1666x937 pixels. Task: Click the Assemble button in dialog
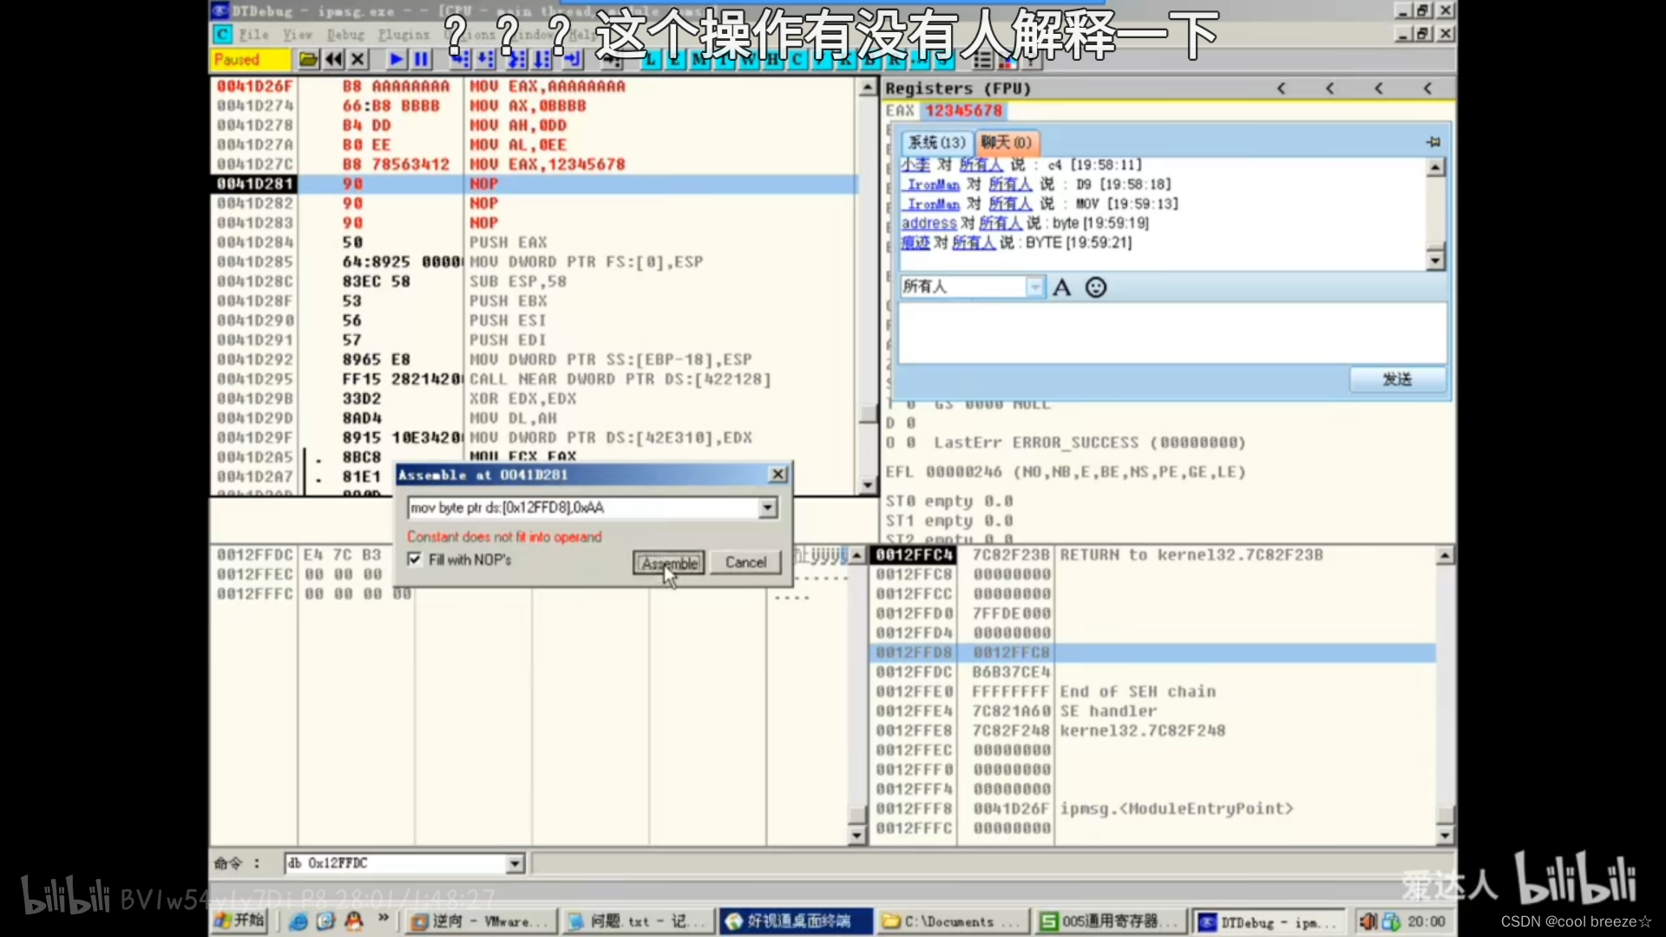tap(668, 563)
